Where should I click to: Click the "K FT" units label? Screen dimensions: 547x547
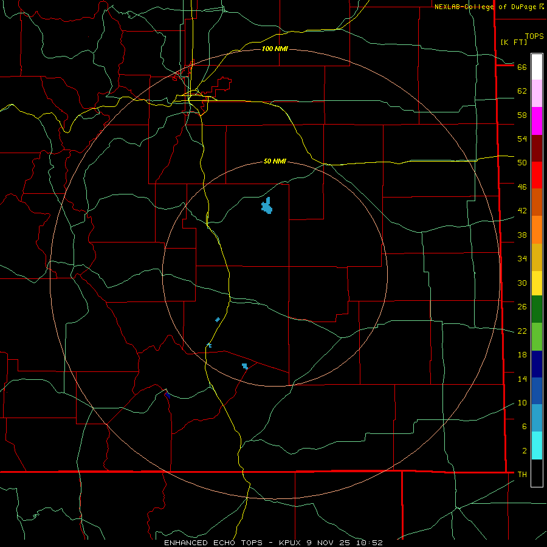point(514,42)
